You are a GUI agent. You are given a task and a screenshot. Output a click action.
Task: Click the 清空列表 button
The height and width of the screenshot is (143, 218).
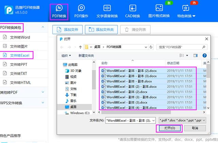coord(135,30)
